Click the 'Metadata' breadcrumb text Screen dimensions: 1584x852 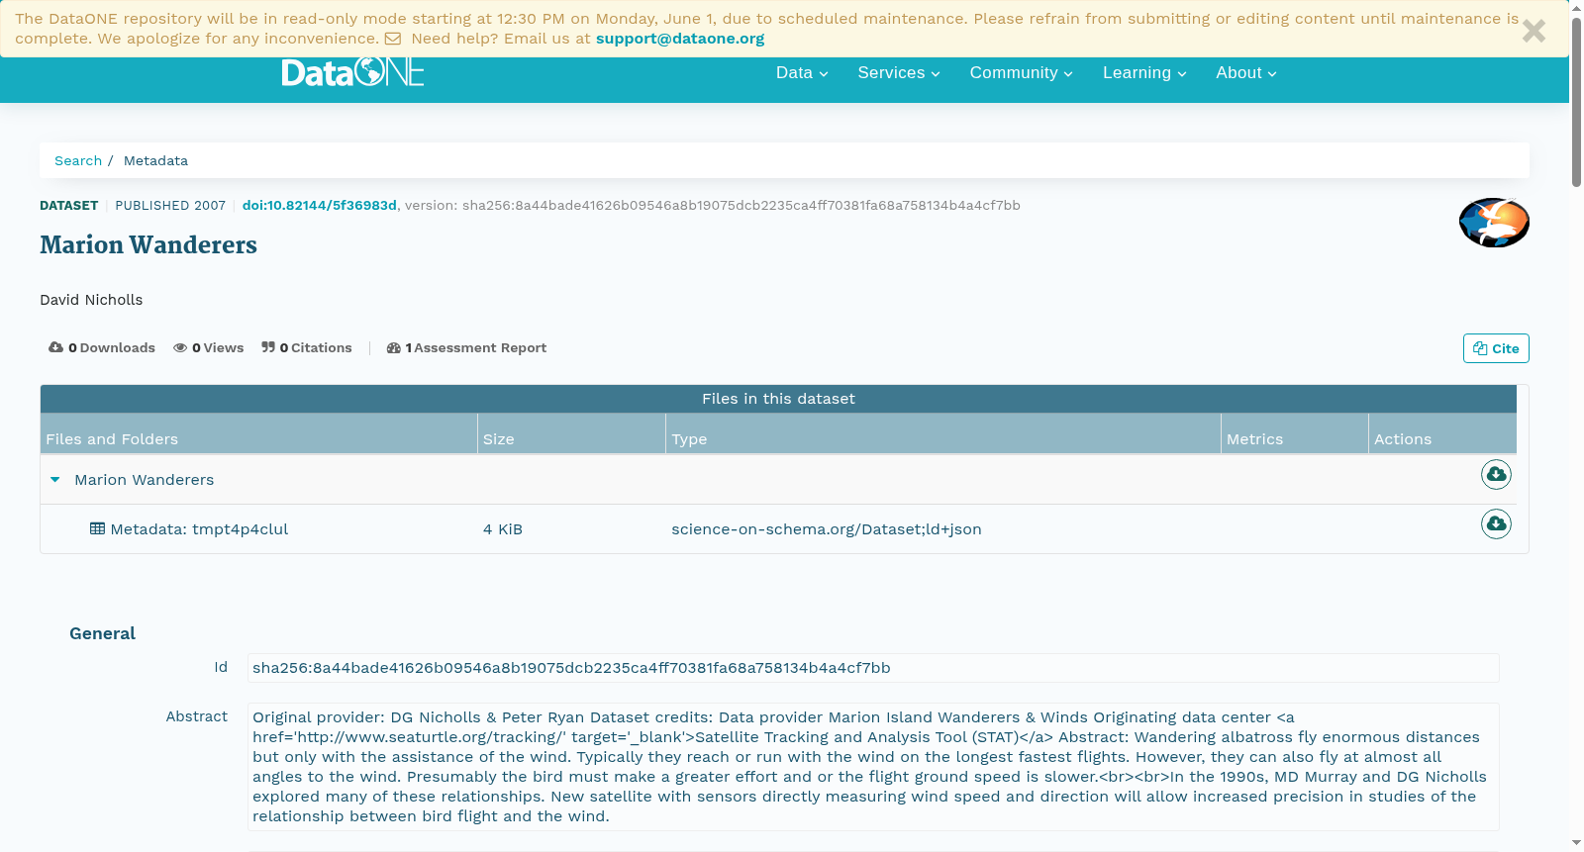(x=155, y=160)
